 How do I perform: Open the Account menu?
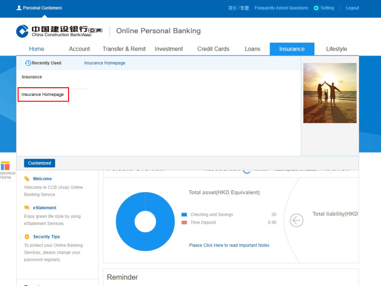[79, 49]
